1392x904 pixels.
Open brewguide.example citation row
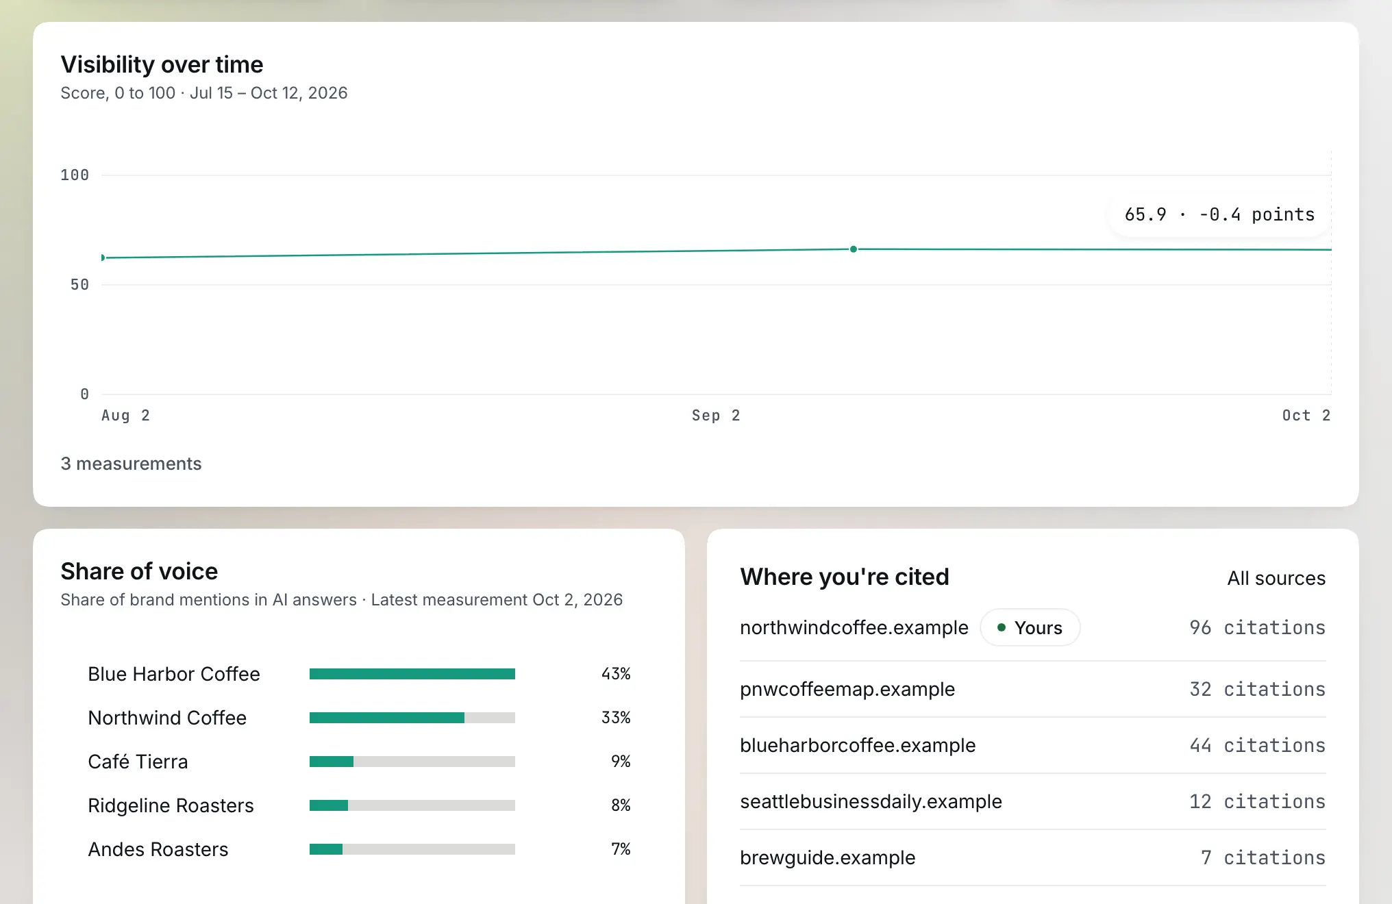[x=1032, y=857]
